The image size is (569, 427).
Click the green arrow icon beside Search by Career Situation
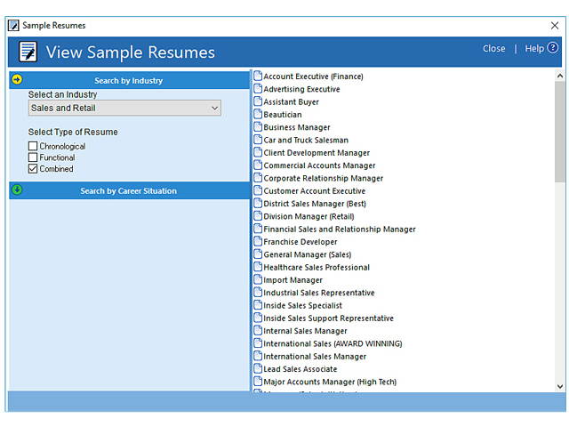click(x=17, y=190)
